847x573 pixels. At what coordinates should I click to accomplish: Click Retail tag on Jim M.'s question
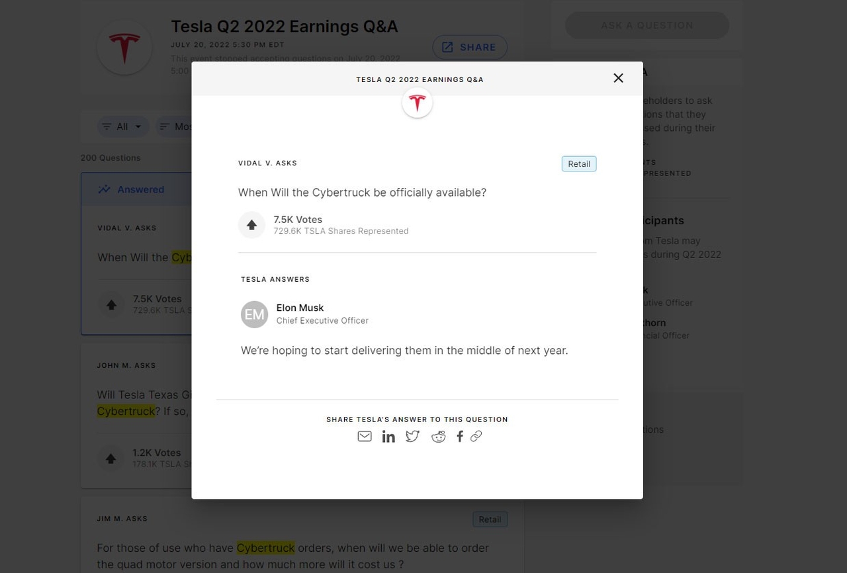point(490,519)
